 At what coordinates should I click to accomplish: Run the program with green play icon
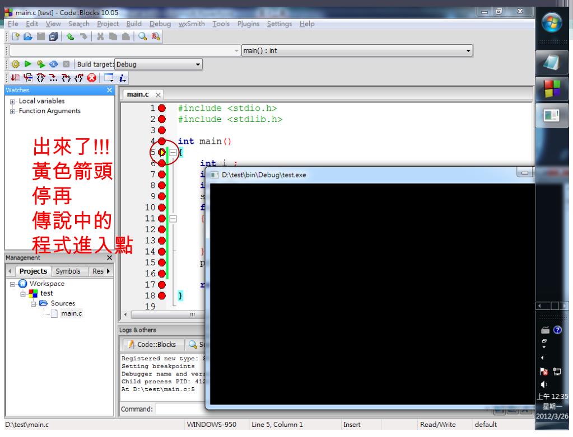(x=28, y=64)
